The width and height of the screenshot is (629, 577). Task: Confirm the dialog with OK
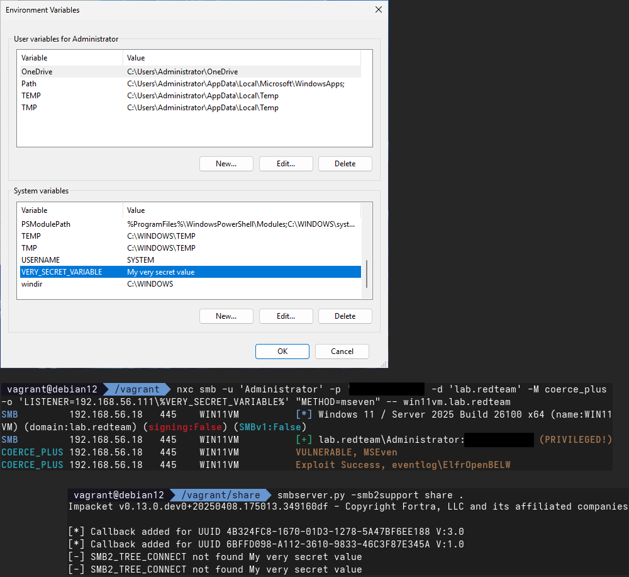(282, 351)
